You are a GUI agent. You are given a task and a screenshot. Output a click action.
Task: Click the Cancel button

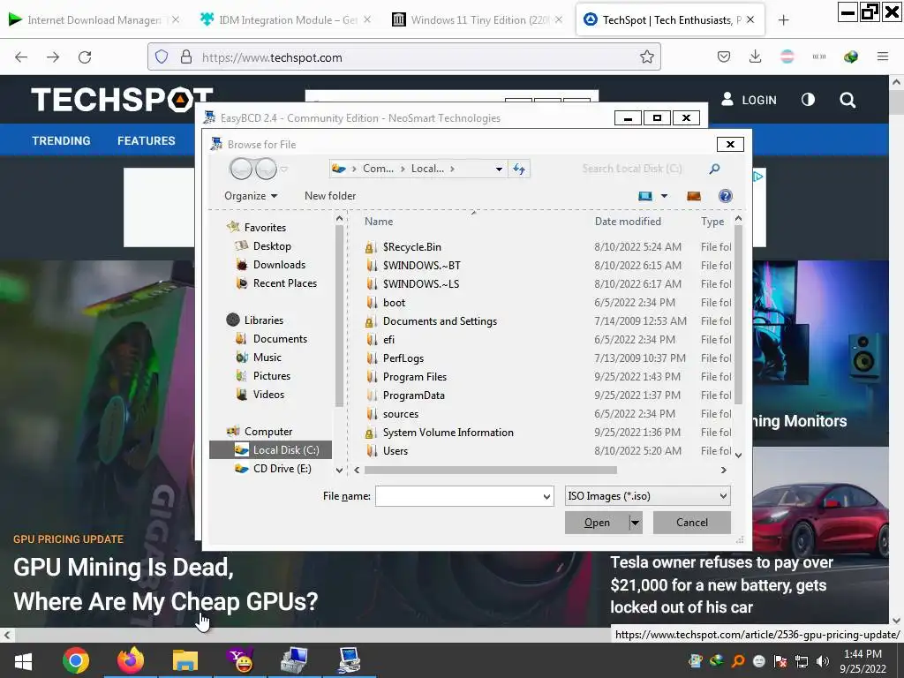[692, 523]
